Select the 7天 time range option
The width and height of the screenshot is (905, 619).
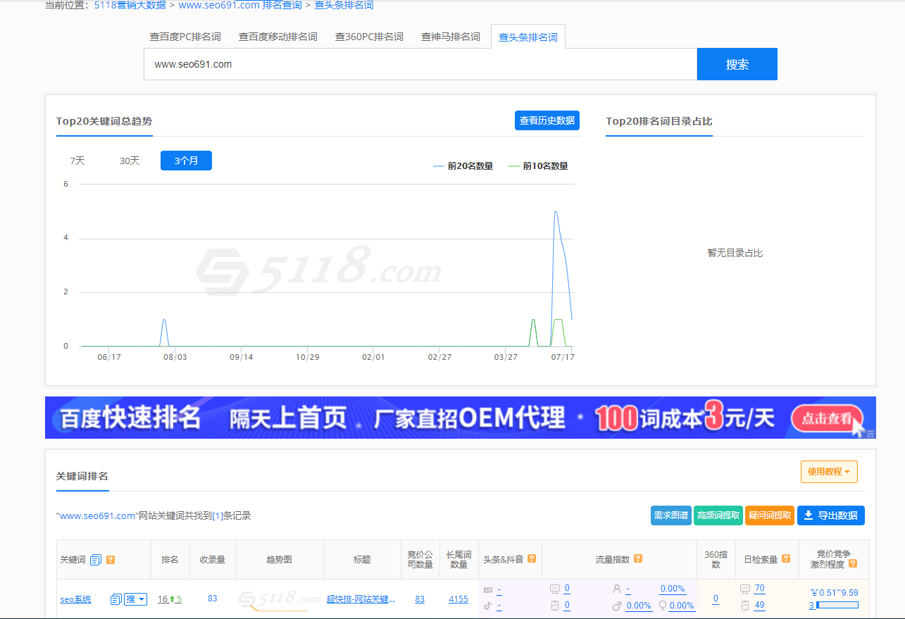pyautogui.click(x=77, y=160)
